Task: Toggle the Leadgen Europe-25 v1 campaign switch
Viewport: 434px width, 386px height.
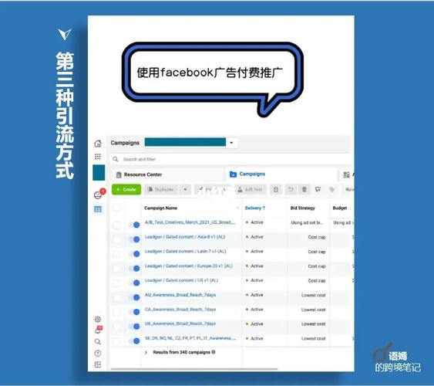Action: [135, 268]
